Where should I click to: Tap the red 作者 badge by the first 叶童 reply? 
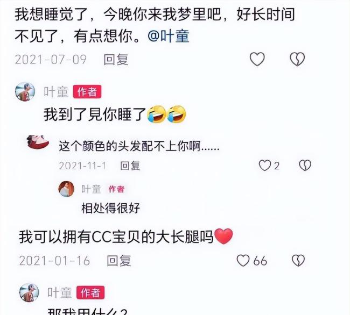[x=87, y=91]
